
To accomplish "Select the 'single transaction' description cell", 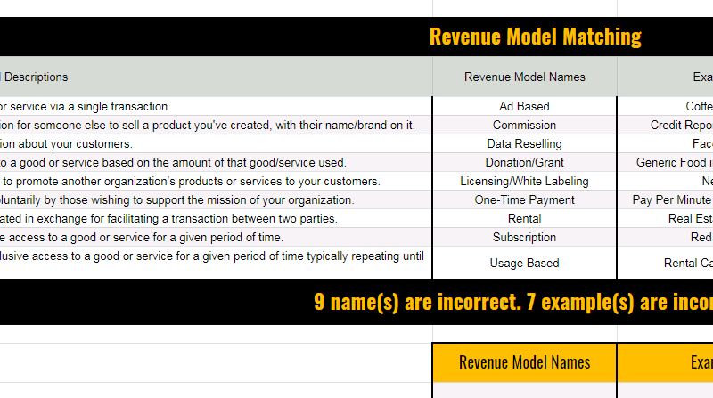I will [216, 106].
